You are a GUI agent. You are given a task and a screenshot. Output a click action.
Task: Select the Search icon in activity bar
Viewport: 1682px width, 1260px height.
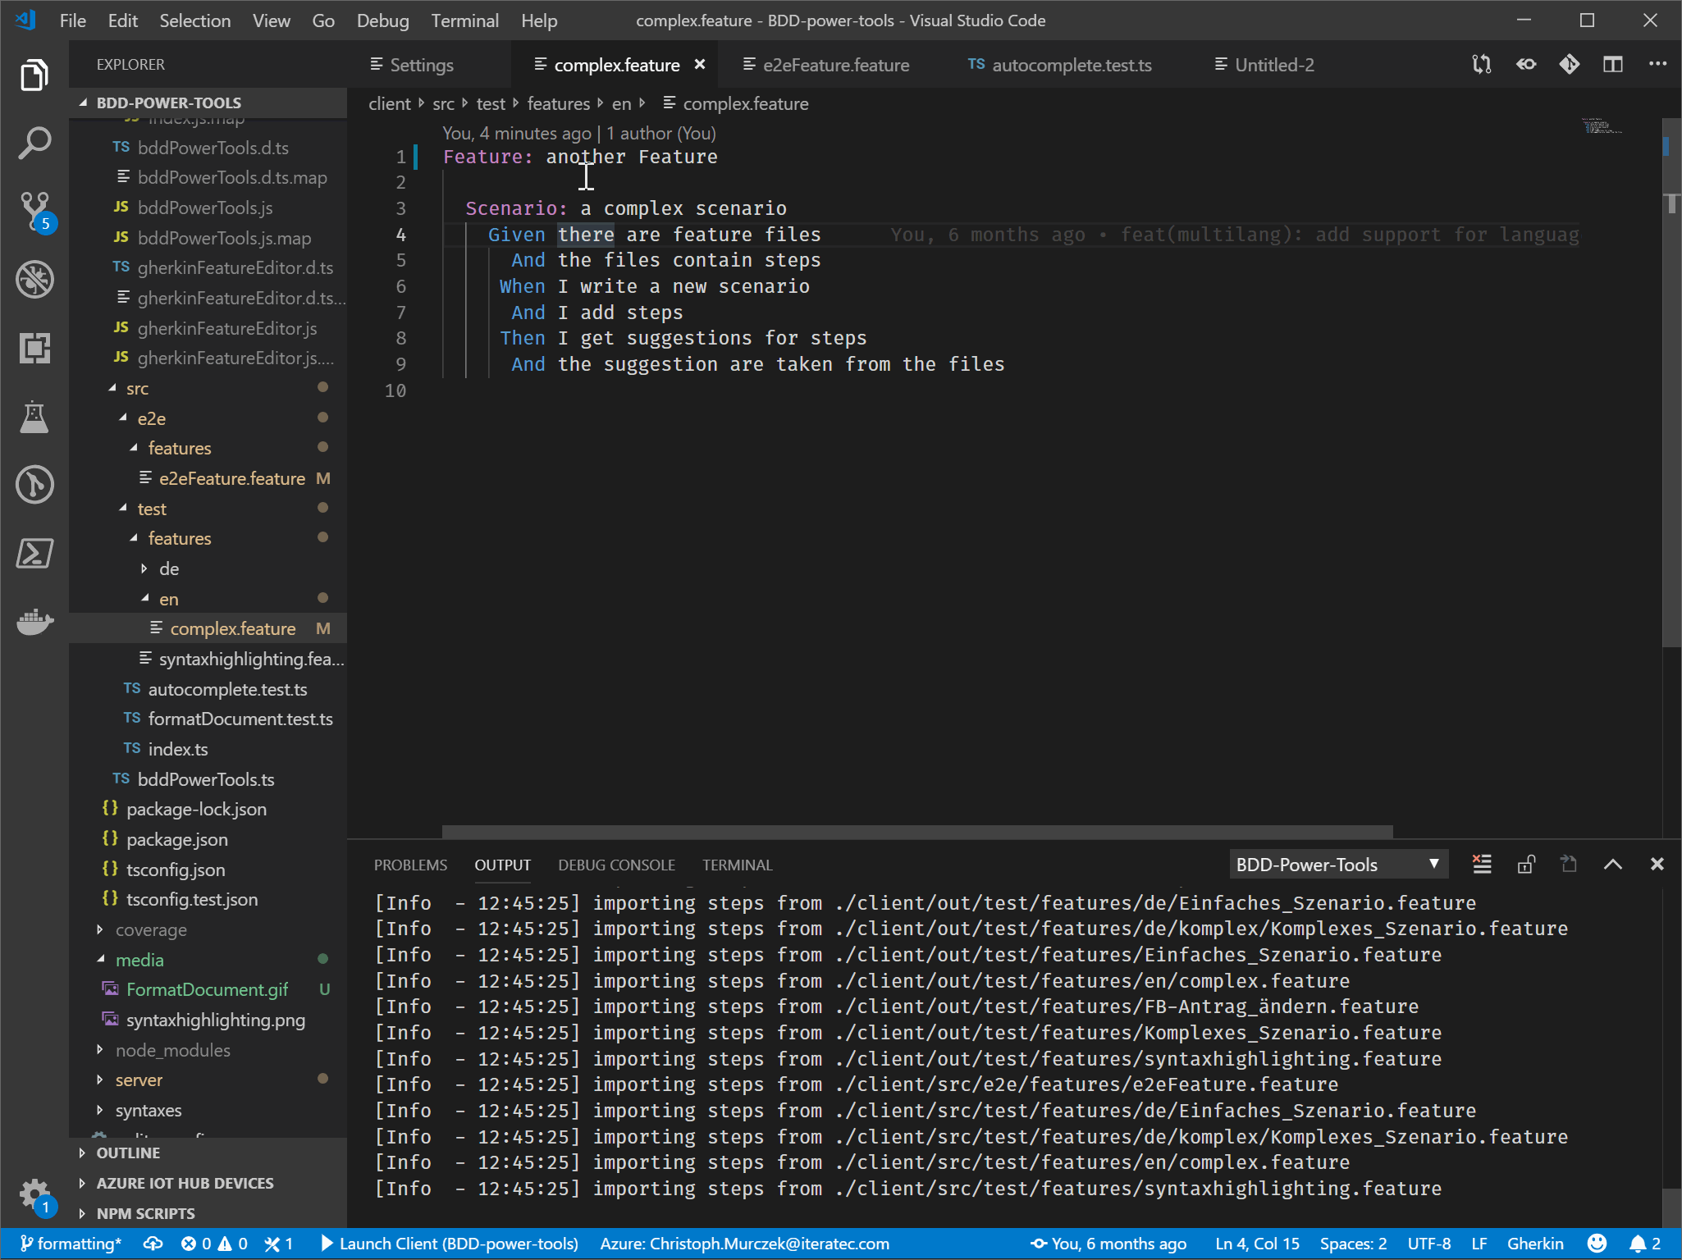36,143
